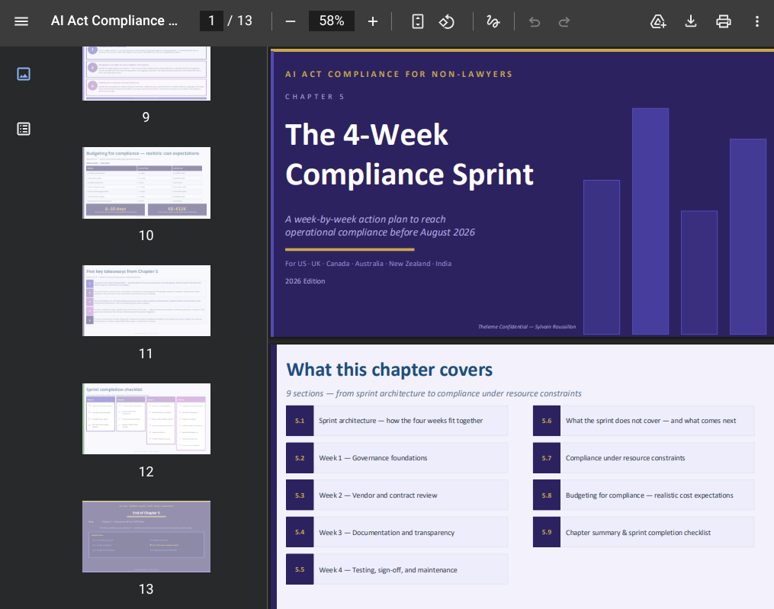Show the thumbnails view in sidebar
Image resolution: width=774 pixels, height=609 pixels.
tap(23, 74)
